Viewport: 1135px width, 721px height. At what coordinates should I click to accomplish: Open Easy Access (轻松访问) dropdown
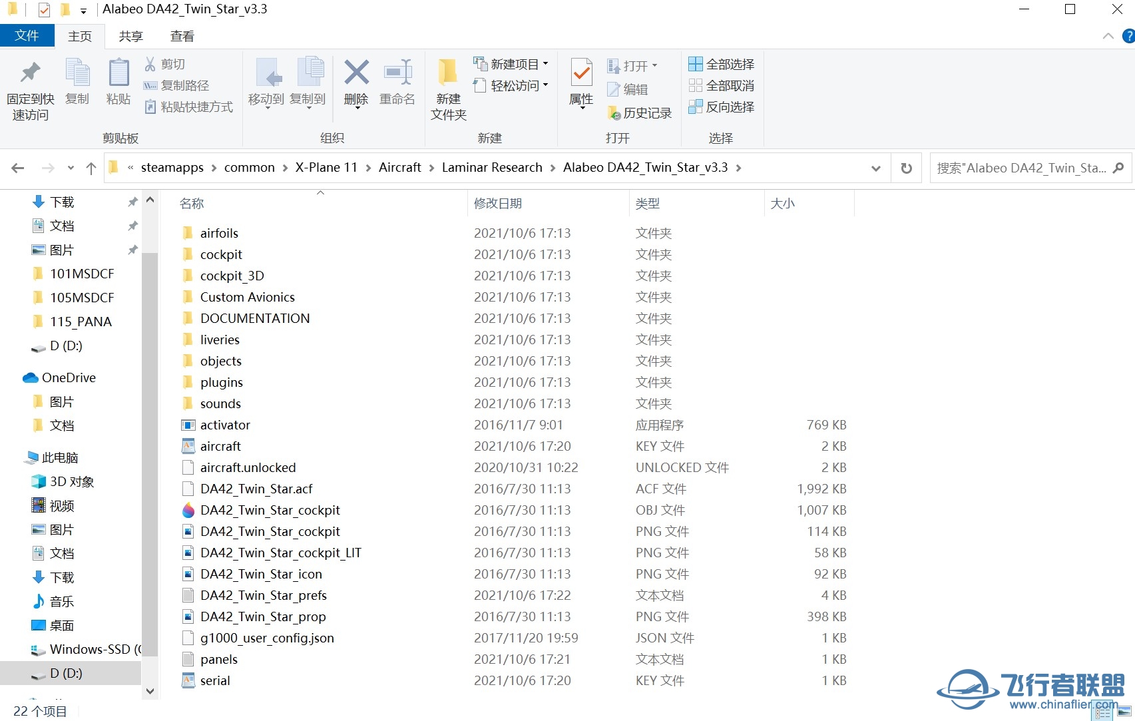(511, 85)
